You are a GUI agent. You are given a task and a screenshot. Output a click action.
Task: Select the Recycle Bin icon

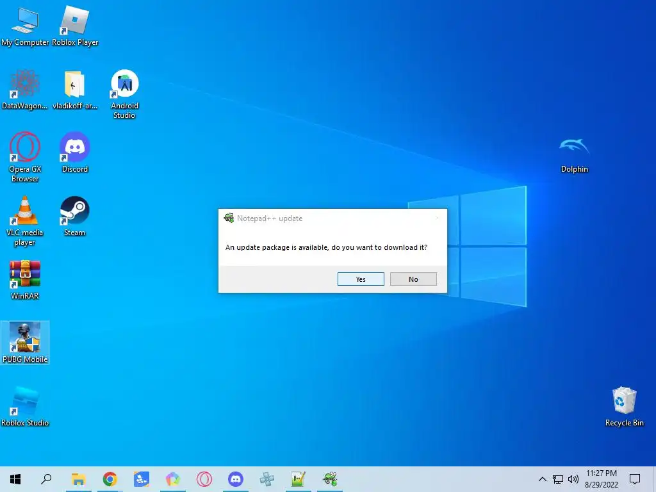(x=624, y=406)
